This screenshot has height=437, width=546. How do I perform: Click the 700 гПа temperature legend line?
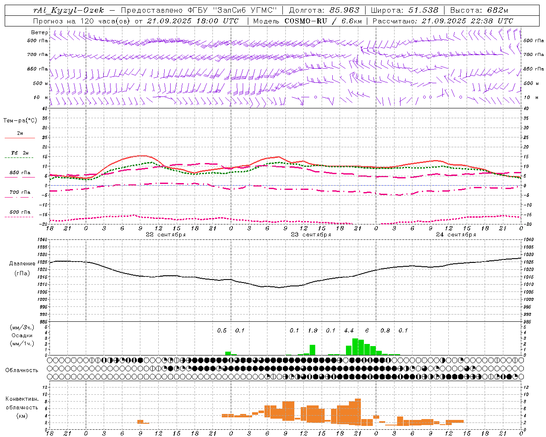tap(20, 197)
